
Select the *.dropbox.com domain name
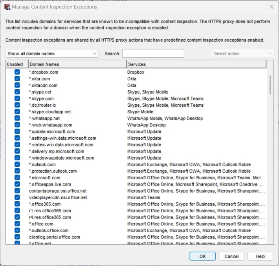tap(44, 72)
